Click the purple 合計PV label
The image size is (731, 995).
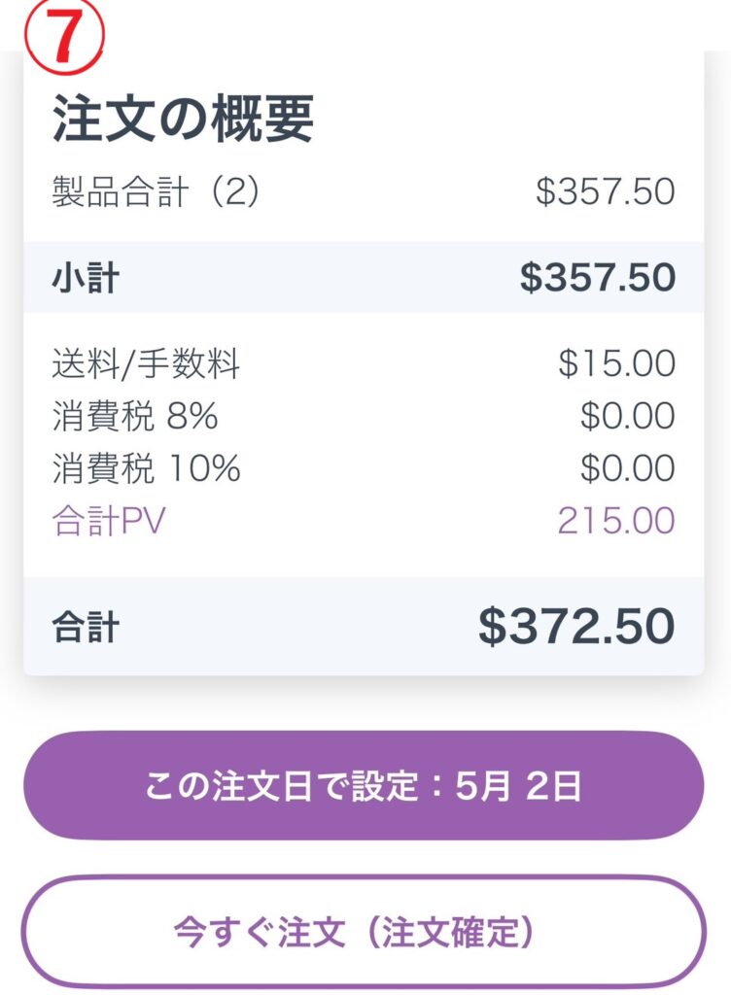[x=109, y=521]
